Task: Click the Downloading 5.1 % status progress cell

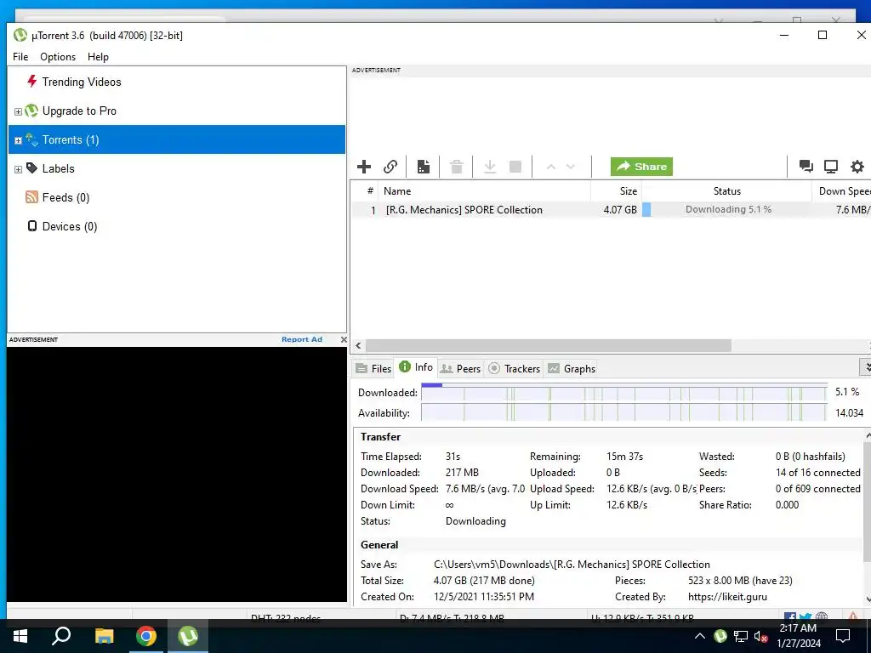Action: click(x=726, y=209)
